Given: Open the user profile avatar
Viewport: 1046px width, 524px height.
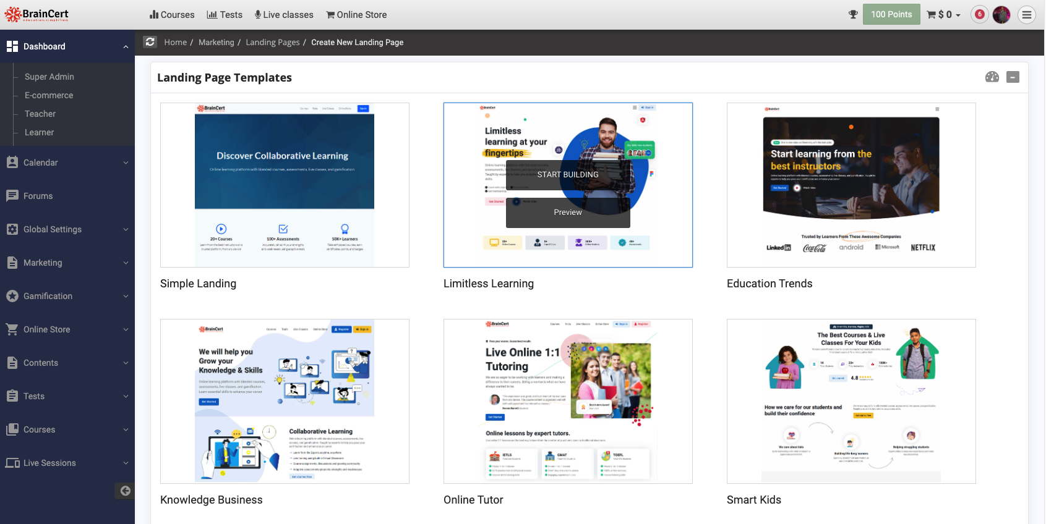Looking at the screenshot, I should point(1001,14).
